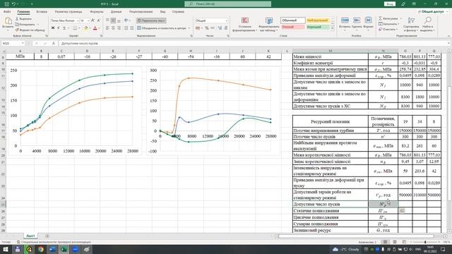Click the red Font Color A icon
This screenshot has height=254, width=452.
[95, 28]
